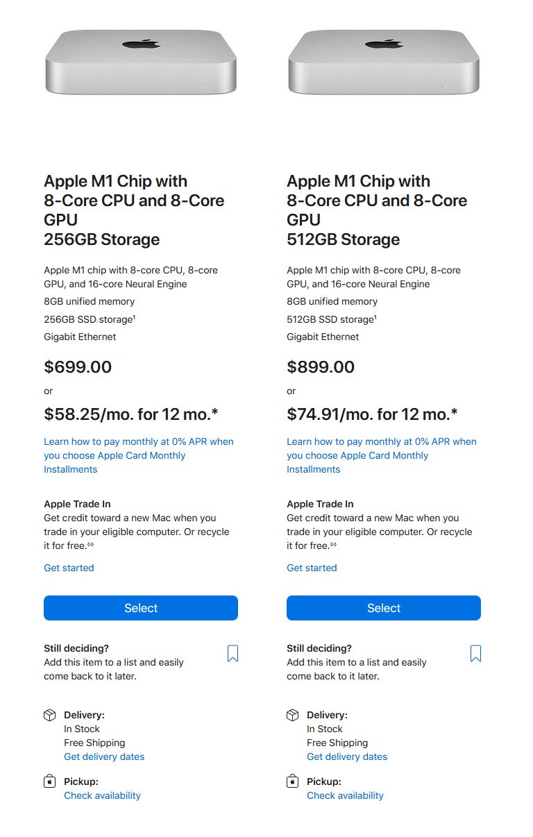This screenshot has height=837, width=533.
Task: Get delivery dates for the 256GB model
Action: (x=104, y=756)
